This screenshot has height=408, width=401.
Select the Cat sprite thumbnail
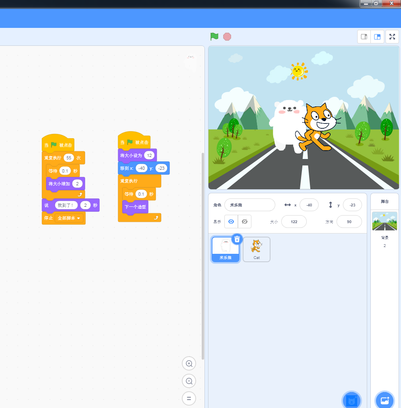tap(257, 249)
